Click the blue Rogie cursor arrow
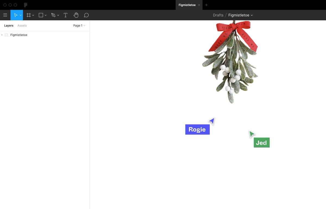This screenshot has height=209, width=326. [212, 121]
